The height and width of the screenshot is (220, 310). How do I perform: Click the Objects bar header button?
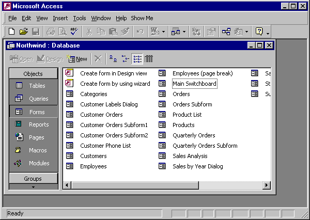[x=33, y=74]
